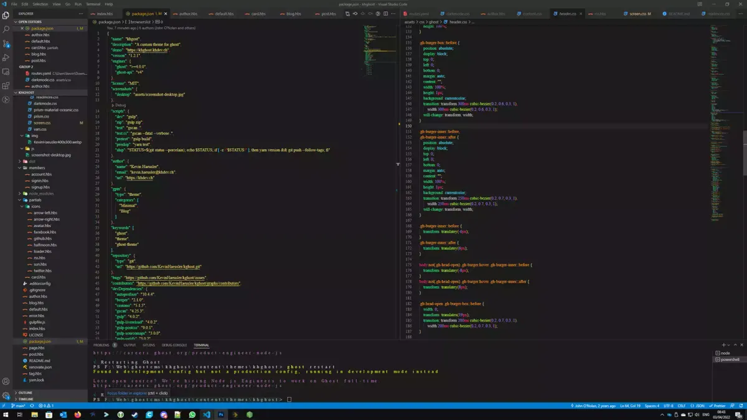Open the Manage gear menu
Image resolution: width=747 pixels, height=420 pixels.
coord(6,395)
